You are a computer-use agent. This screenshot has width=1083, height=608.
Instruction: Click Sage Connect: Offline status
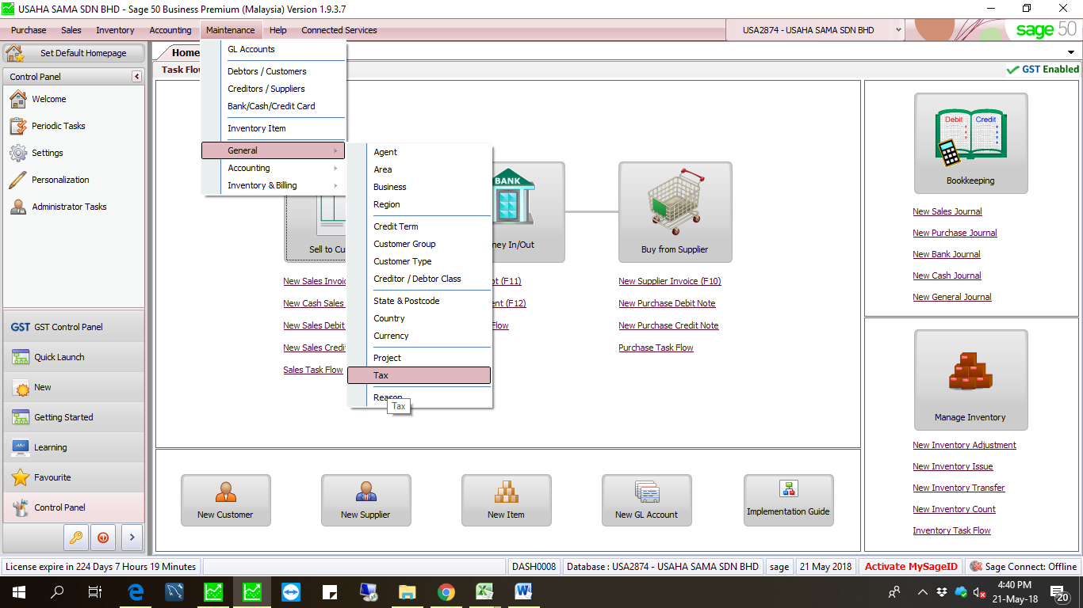pos(1024,566)
